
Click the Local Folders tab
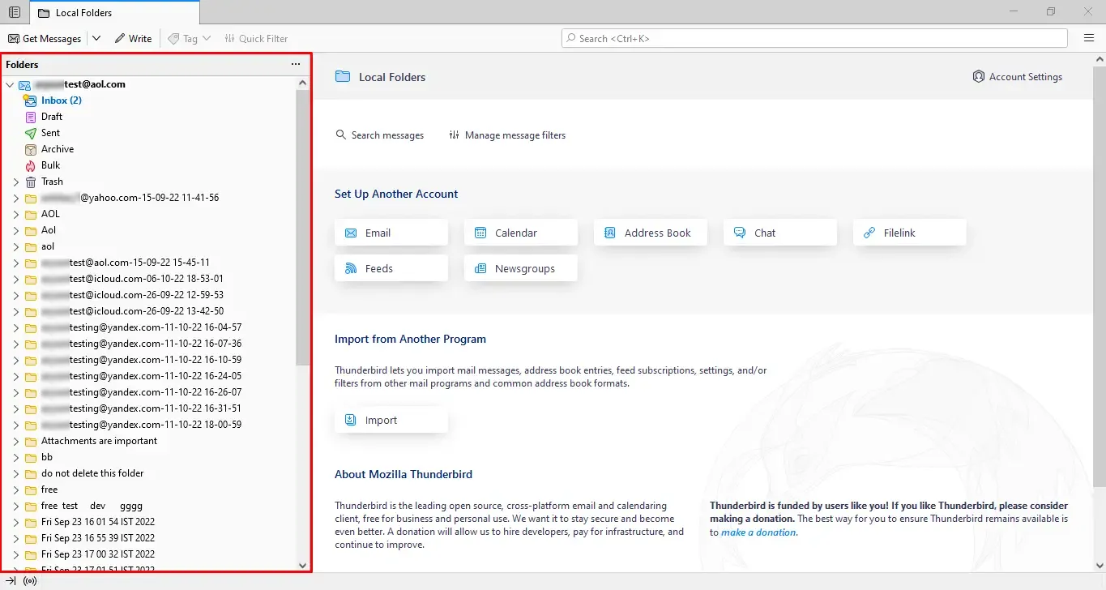coord(115,12)
